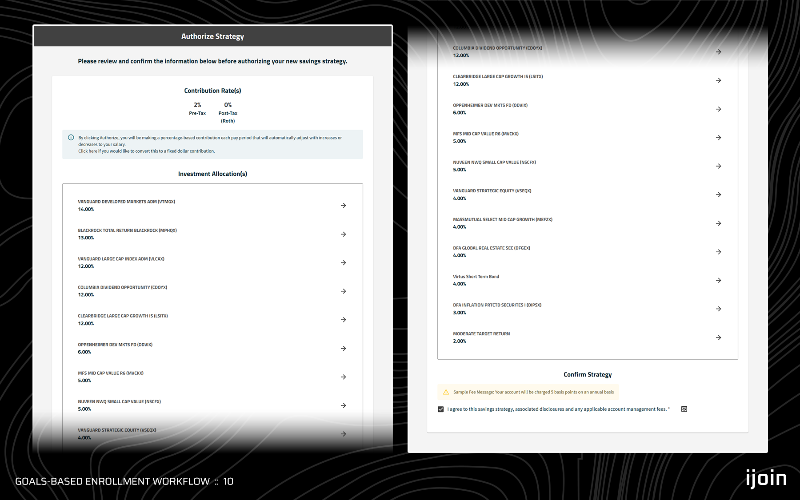Open Virtus Short Term Bond arrow

[718, 280]
